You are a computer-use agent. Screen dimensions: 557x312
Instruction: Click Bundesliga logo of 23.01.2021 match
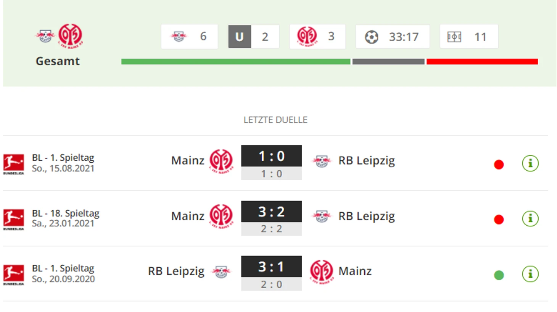(x=14, y=219)
